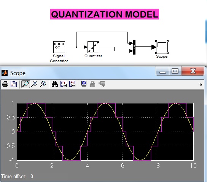Select the Signal Generator block

coord(59,47)
